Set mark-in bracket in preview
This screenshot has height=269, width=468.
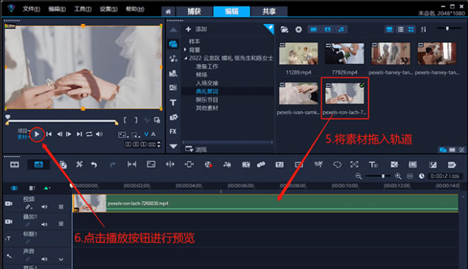(x=125, y=120)
